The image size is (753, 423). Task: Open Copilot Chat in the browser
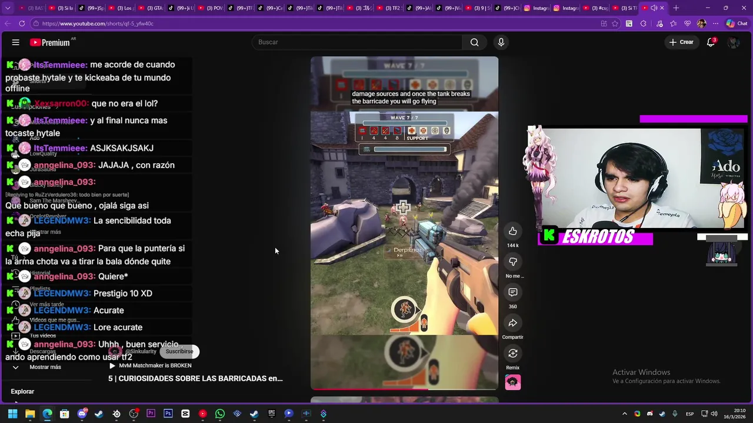[x=737, y=23]
